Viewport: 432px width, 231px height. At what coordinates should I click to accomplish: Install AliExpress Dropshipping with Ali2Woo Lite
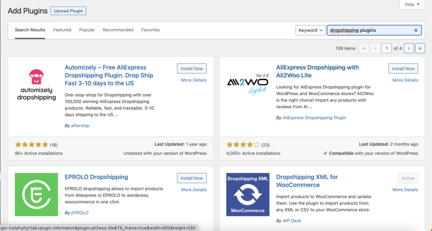click(403, 69)
